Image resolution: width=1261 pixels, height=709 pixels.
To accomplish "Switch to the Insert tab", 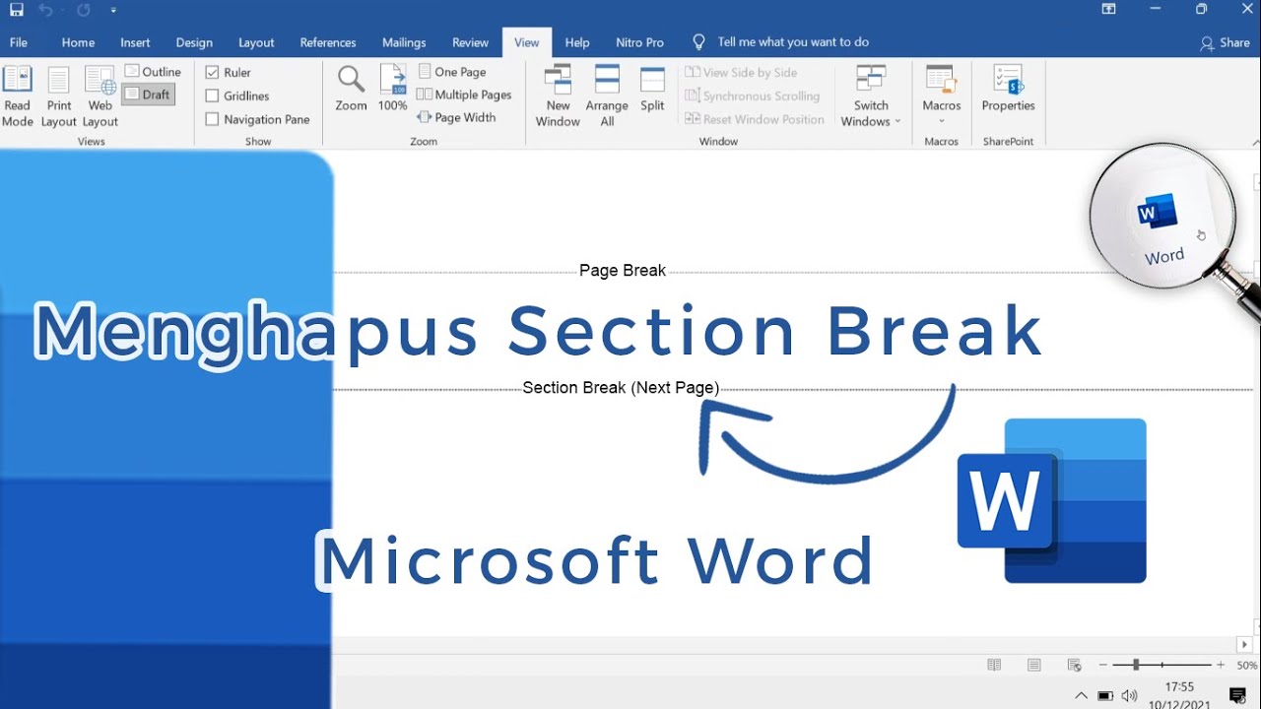I will [135, 42].
